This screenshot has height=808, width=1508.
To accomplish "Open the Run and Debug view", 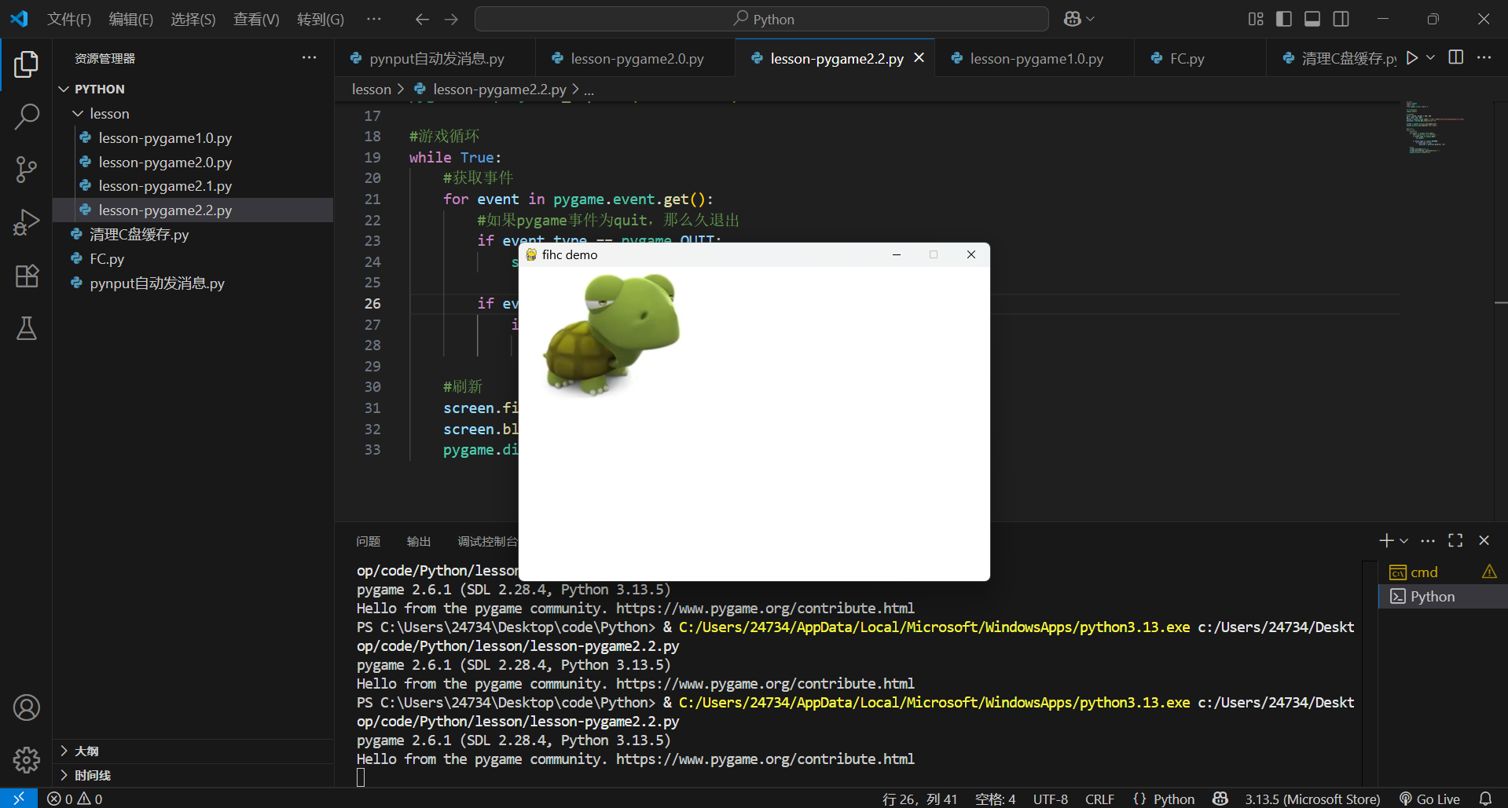I will coord(26,223).
